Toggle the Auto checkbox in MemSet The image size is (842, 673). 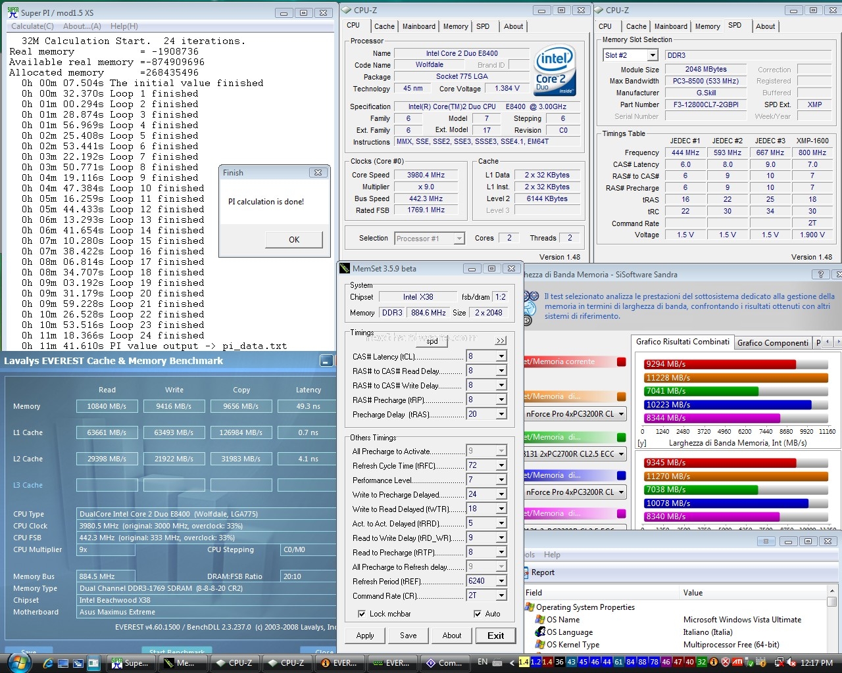[478, 614]
